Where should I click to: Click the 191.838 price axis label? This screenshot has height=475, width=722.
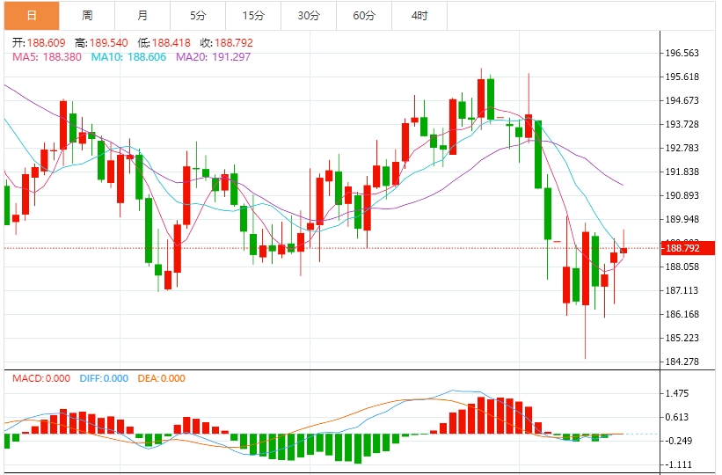pyautogui.click(x=682, y=172)
